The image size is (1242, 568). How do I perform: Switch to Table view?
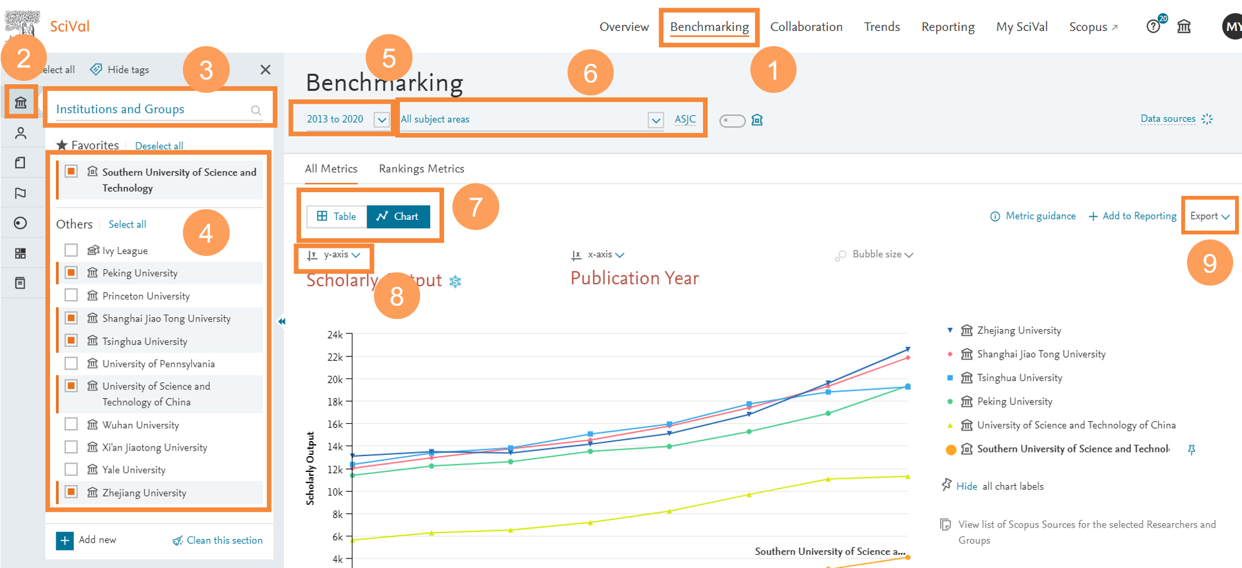[x=337, y=216]
